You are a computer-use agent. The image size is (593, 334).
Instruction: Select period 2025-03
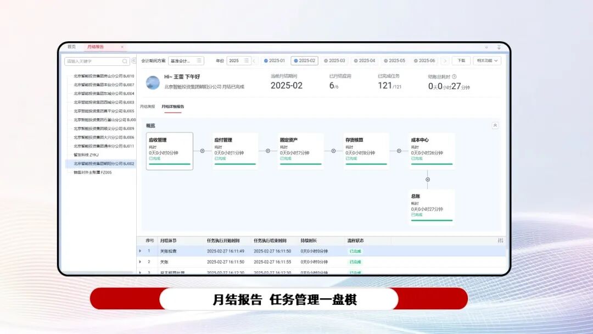click(337, 60)
